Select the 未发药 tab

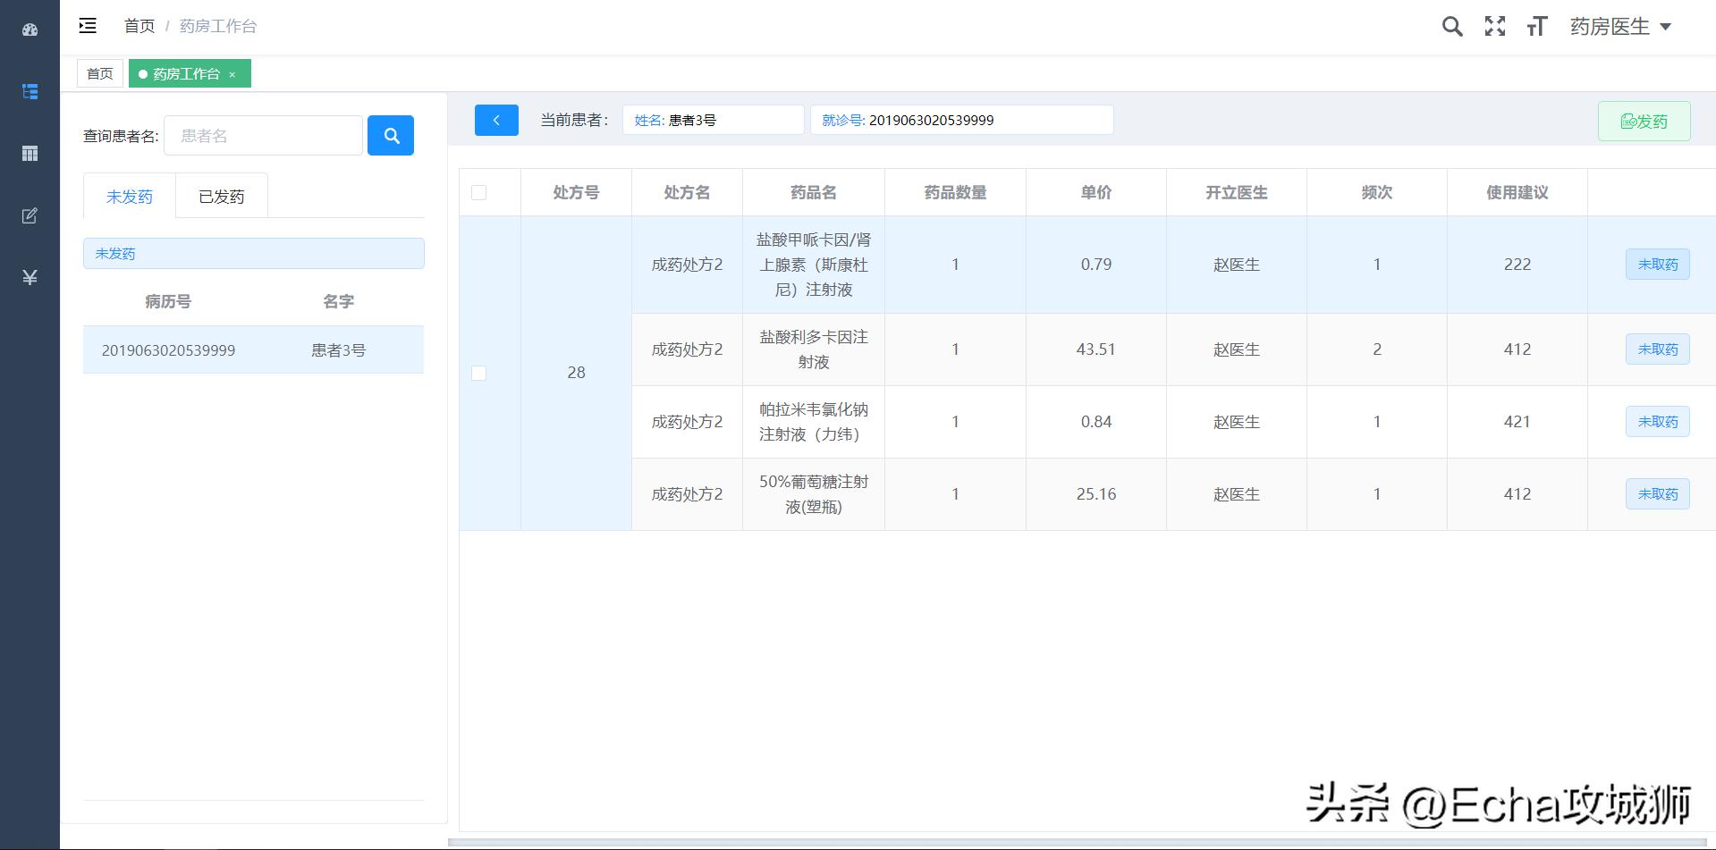129,196
